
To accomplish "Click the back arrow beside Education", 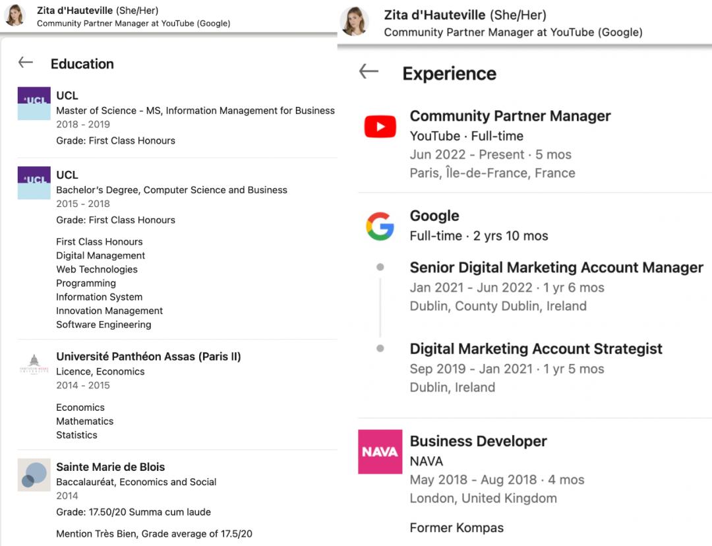I will pos(26,63).
